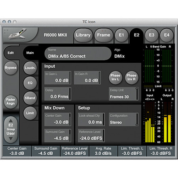The height and width of the screenshot is (178, 178).
Task: Click the Avg. Rate fader cell
Action: pos(103,151)
